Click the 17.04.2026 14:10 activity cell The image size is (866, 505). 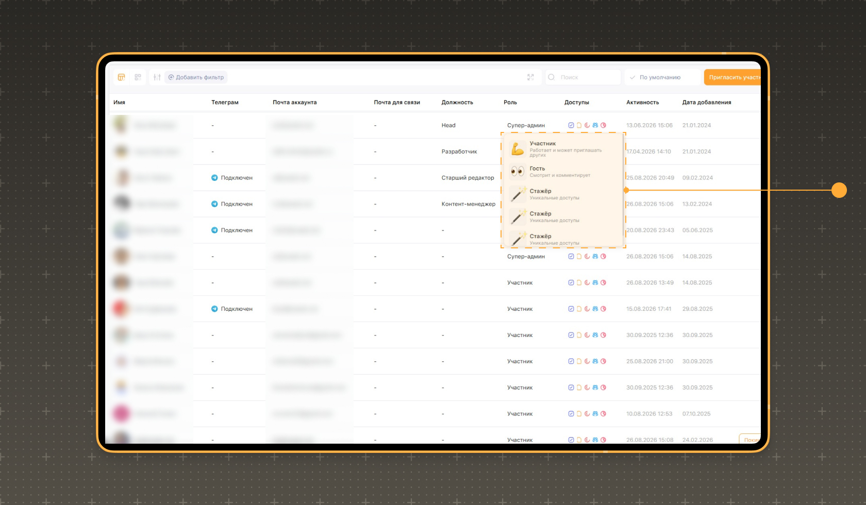[648, 151]
